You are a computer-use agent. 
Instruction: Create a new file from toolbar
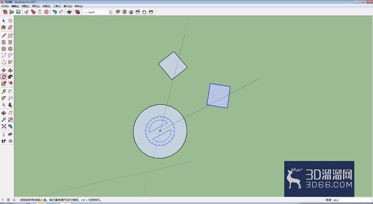5,12
